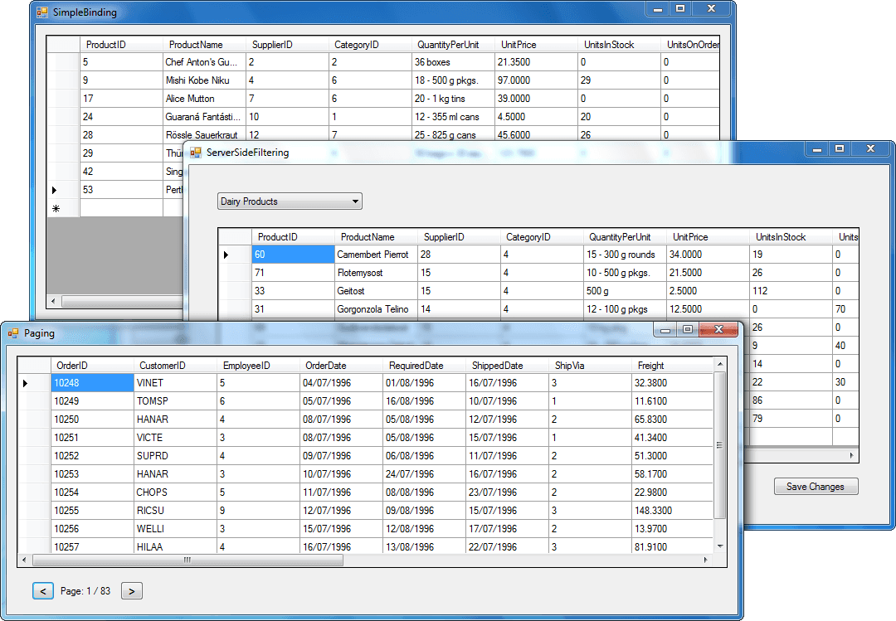
Task: Click RequiredDate column header in Paging grid
Action: pos(425,365)
